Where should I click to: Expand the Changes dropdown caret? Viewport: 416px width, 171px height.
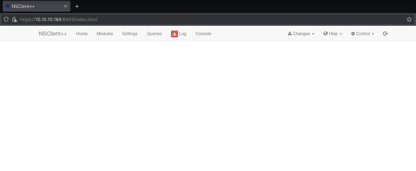coord(313,34)
